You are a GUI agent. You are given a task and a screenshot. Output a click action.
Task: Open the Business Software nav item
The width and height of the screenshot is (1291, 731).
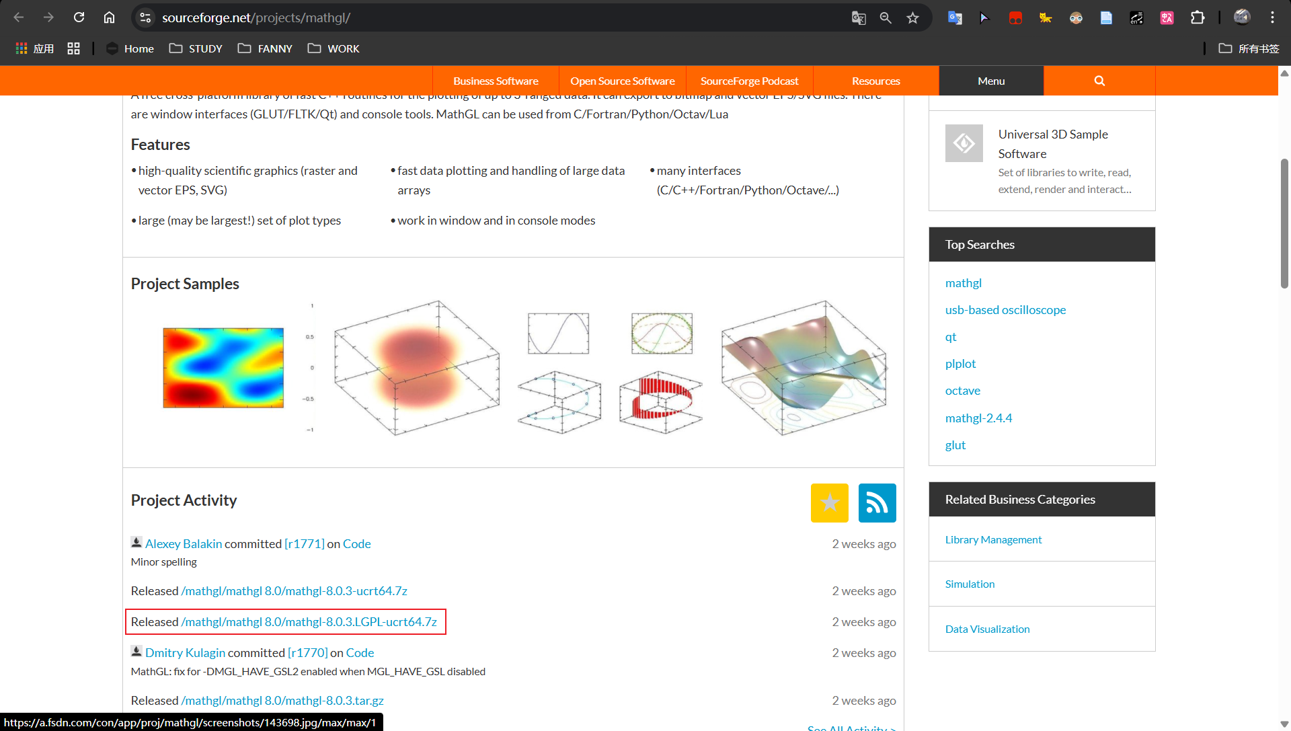[x=496, y=81]
